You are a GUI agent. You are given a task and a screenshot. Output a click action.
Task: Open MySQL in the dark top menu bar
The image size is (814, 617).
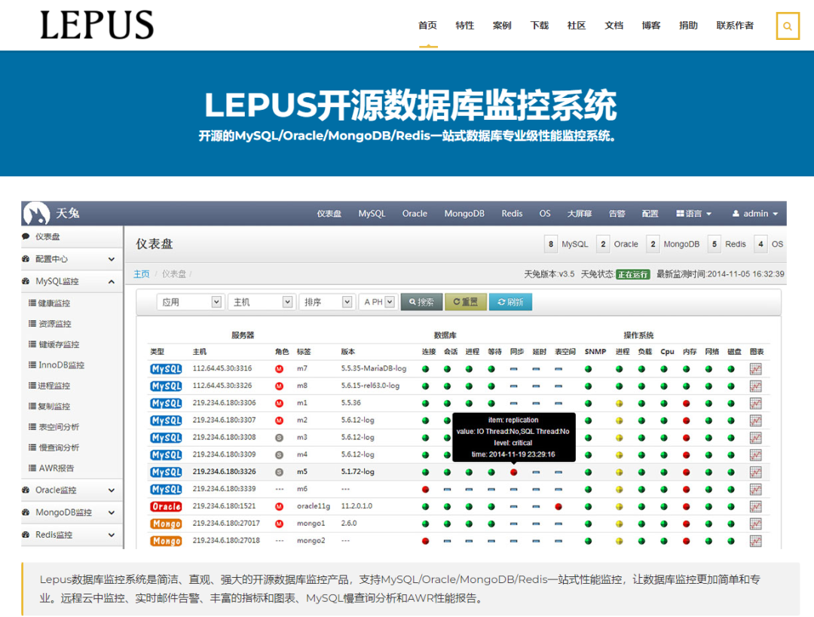372,214
